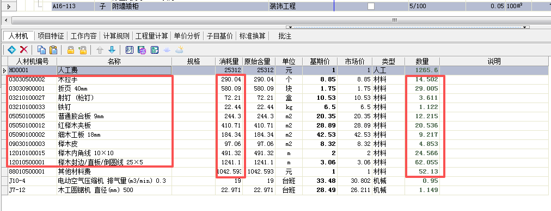The image size is (551, 211).
Task: Select the 人工费 name cell
Action: click(114, 70)
